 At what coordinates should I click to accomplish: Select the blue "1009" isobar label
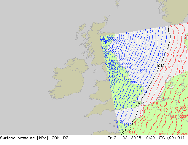(144, 71)
